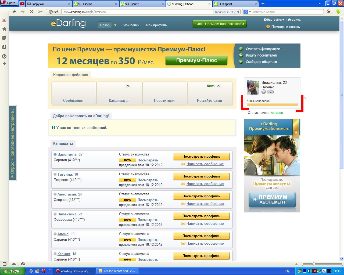The image size is (344, 275).
Task: Open the Opera main menu button
Action: (9, 3)
